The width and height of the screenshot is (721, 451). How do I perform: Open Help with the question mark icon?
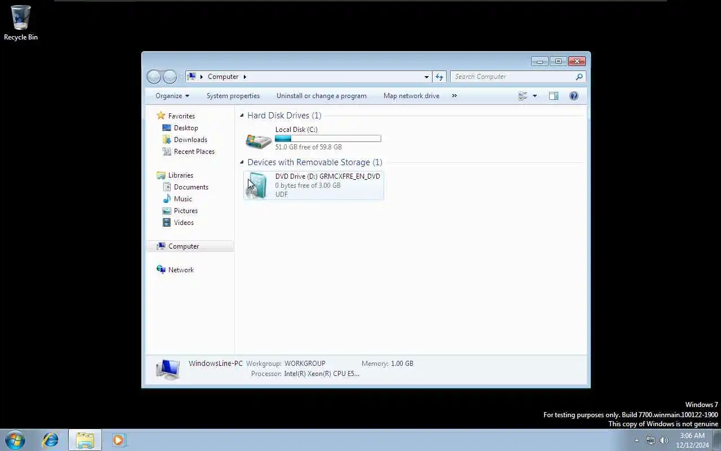574,96
